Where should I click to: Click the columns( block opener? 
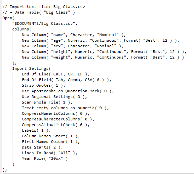coord(22,29)
